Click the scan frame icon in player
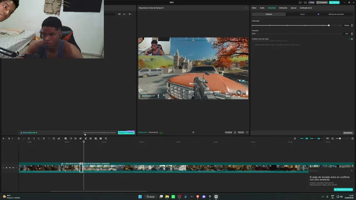Image resolution: width=356 pixels, height=200 pixels. click(235, 132)
